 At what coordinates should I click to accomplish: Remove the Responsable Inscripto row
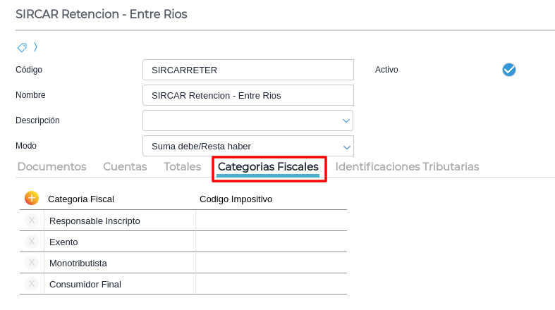(32, 221)
